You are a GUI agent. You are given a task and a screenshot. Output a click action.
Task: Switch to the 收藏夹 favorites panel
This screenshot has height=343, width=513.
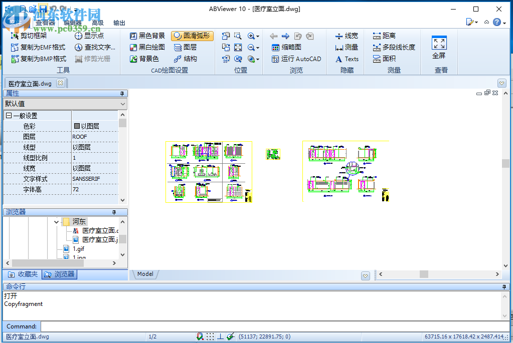click(x=24, y=274)
